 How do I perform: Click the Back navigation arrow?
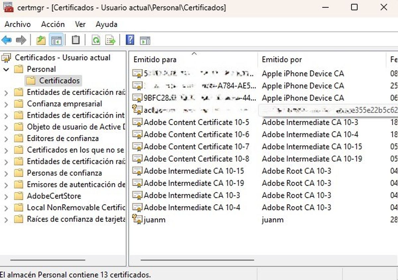click(6, 40)
